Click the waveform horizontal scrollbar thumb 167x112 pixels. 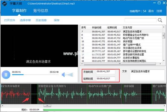pos(47,106)
